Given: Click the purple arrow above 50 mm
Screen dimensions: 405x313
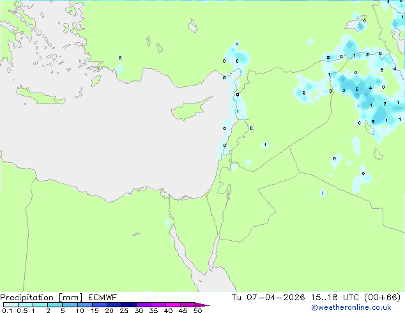Looking at the screenshot, I should 202,305.
